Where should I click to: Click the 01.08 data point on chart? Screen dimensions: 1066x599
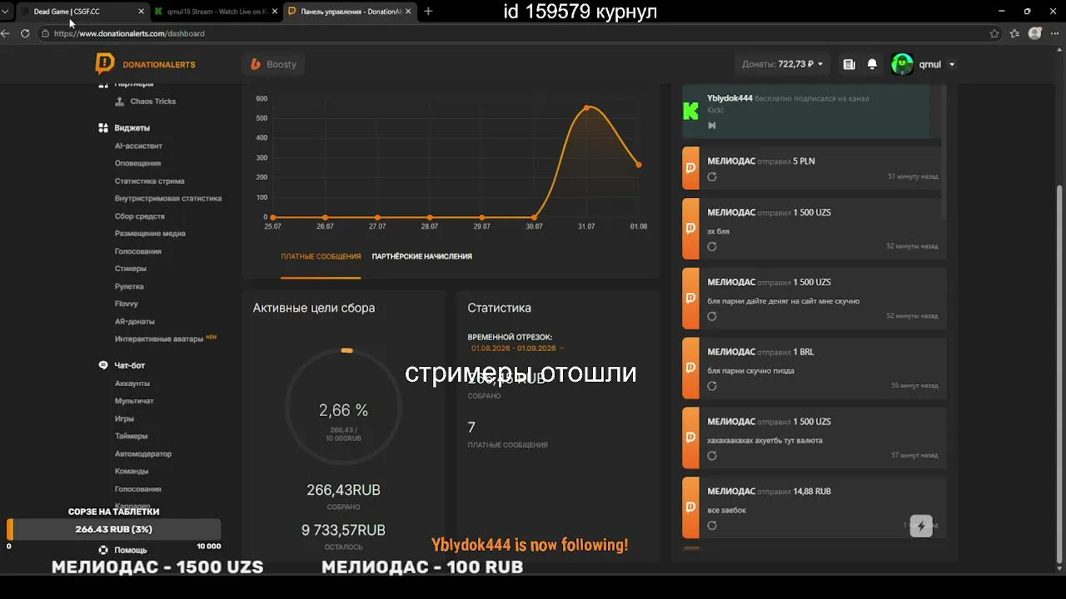point(639,165)
